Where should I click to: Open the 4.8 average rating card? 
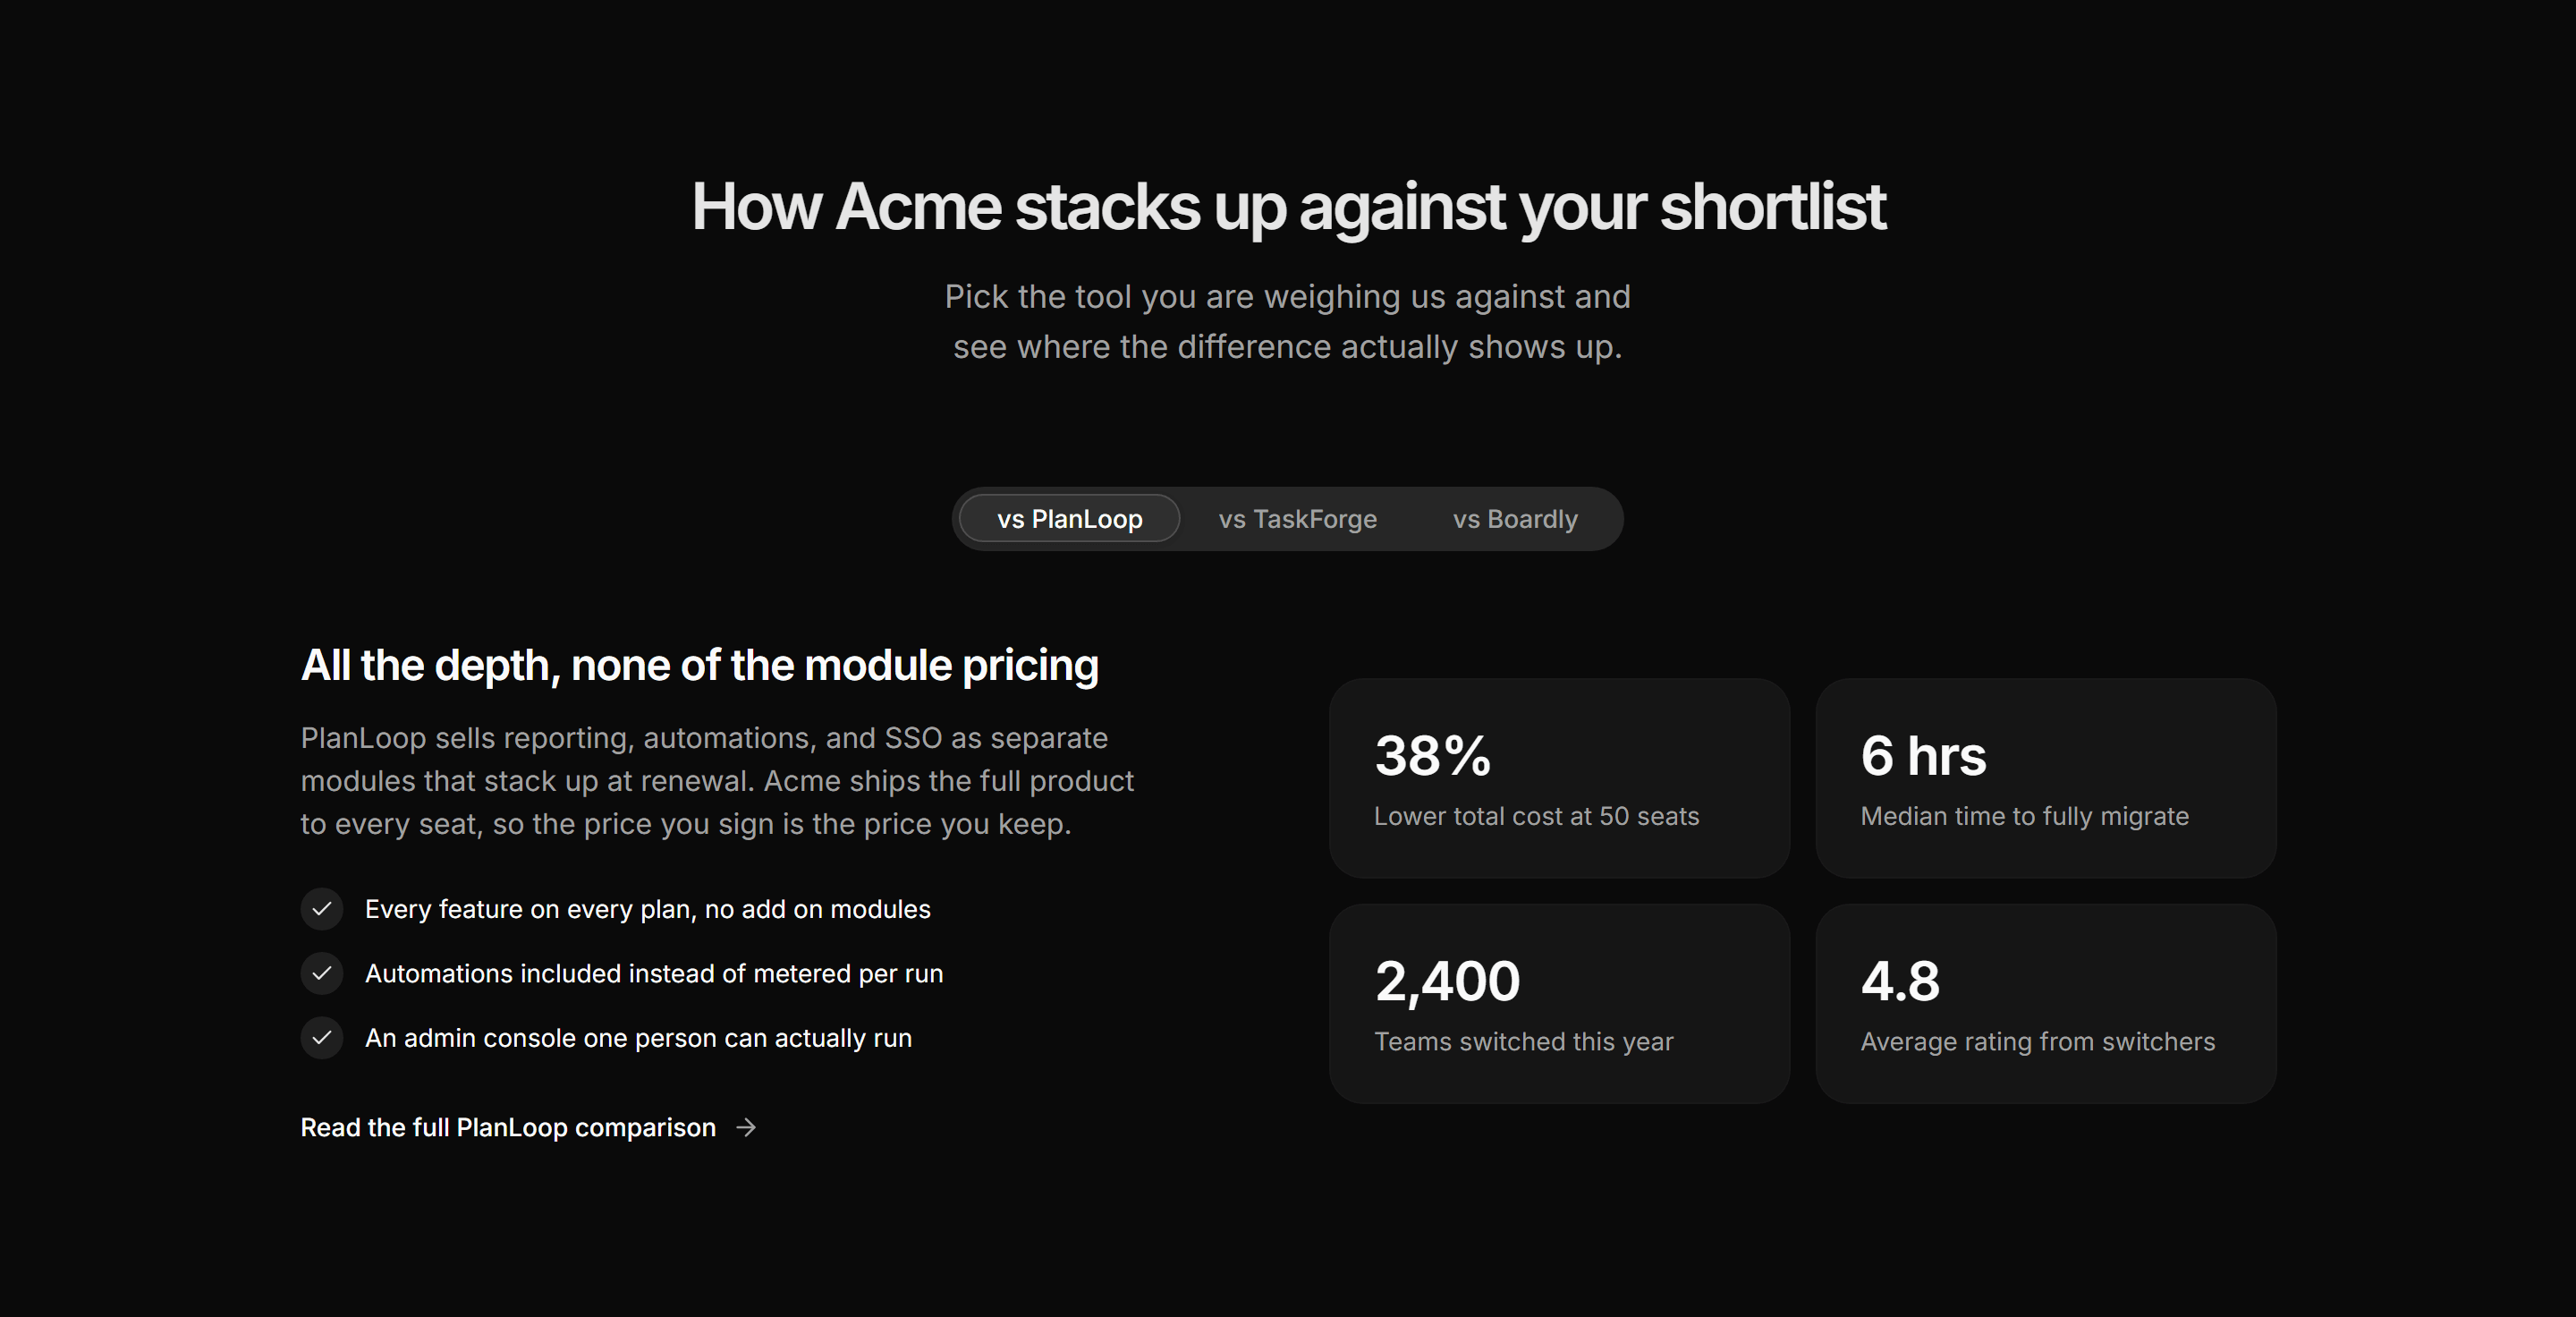point(2046,1003)
